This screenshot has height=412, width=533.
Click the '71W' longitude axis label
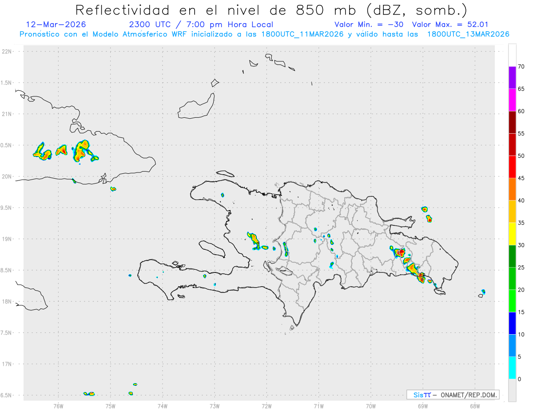pyautogui.click(x=318, y=406)
